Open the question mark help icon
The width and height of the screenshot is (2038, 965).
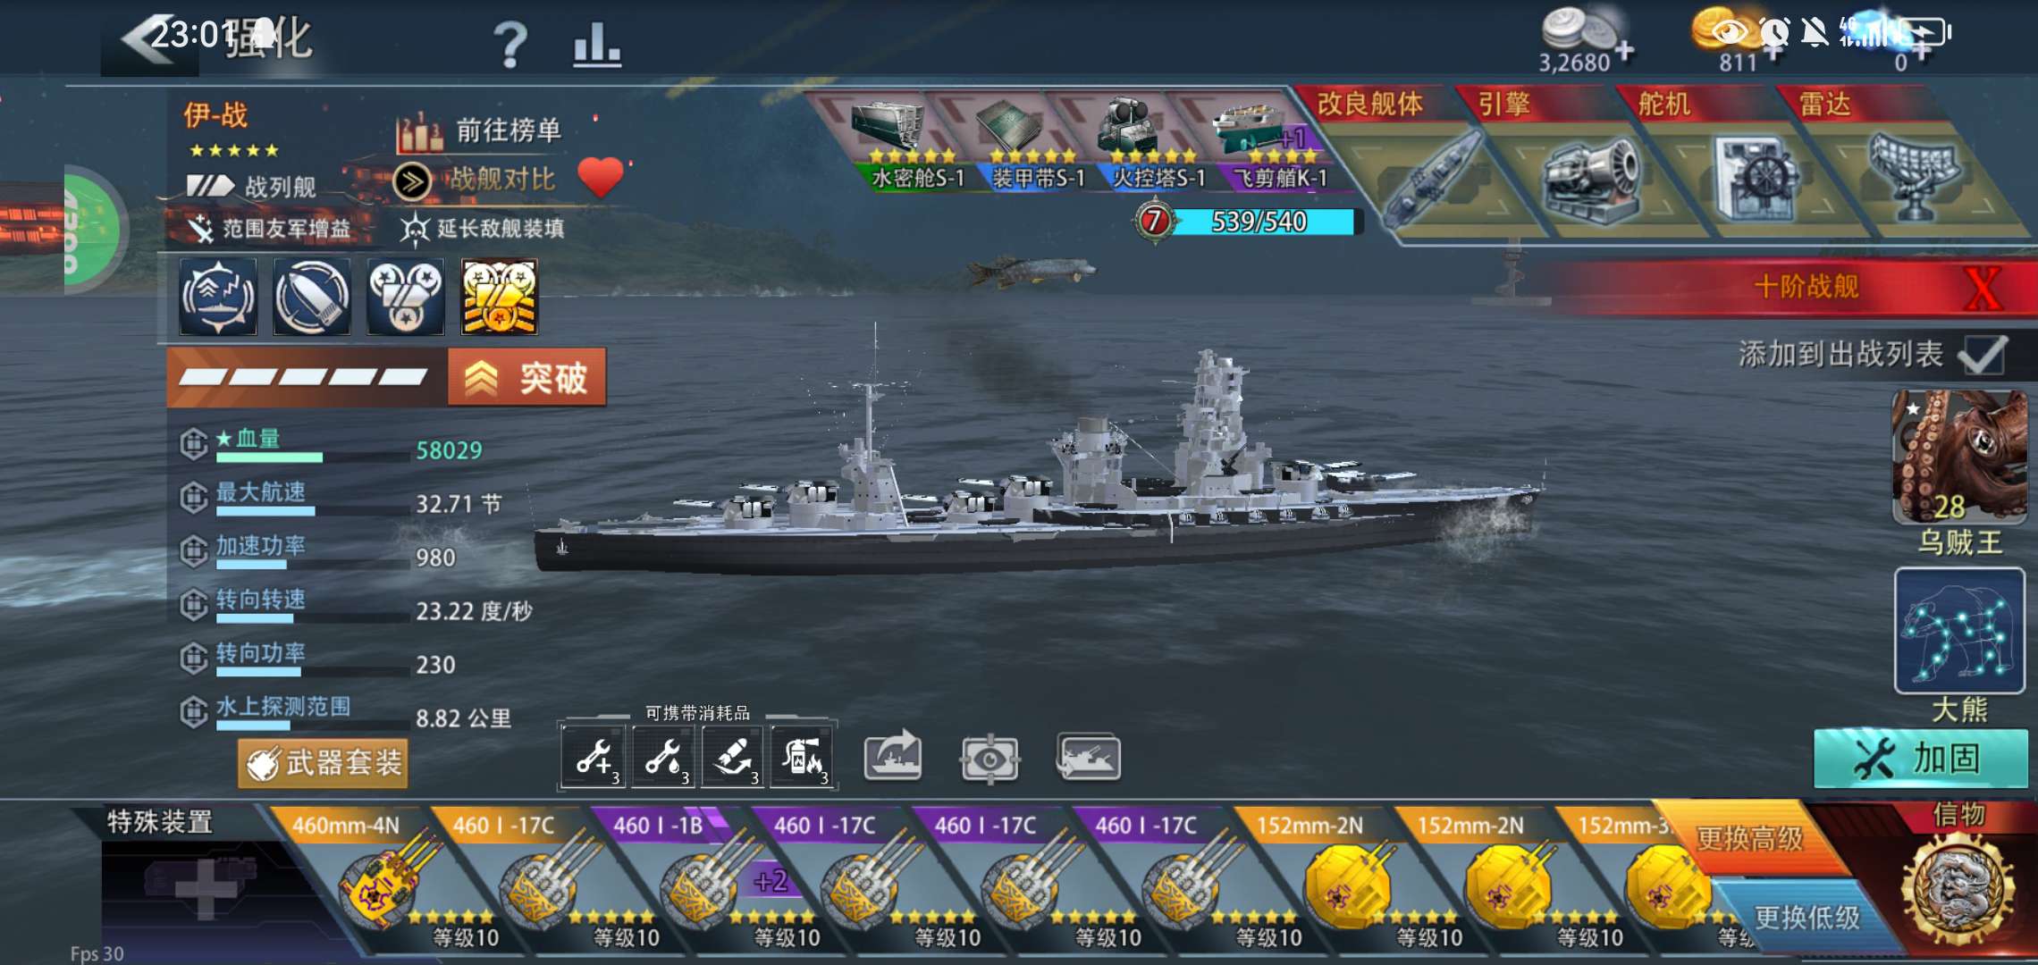(510, 45)
